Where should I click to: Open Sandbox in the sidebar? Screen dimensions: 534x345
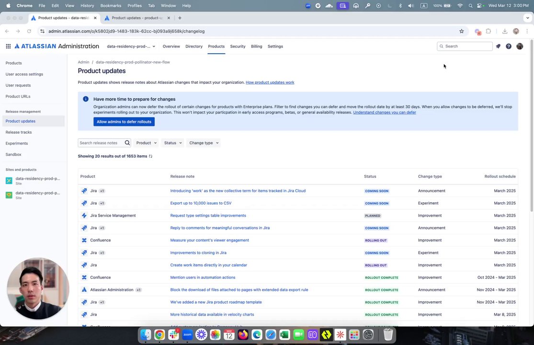(13, 155)
